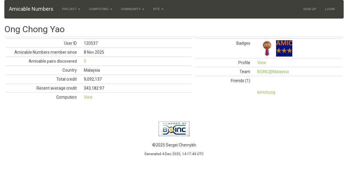Click the AMIC three-star badge

coord(284,48)
